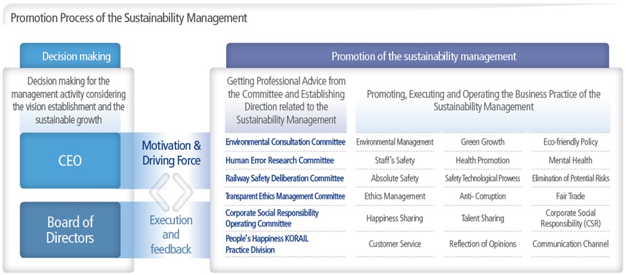Click Motivation & Driving Force text
This screenshot has width=626, height=275.
coord(171,153)
